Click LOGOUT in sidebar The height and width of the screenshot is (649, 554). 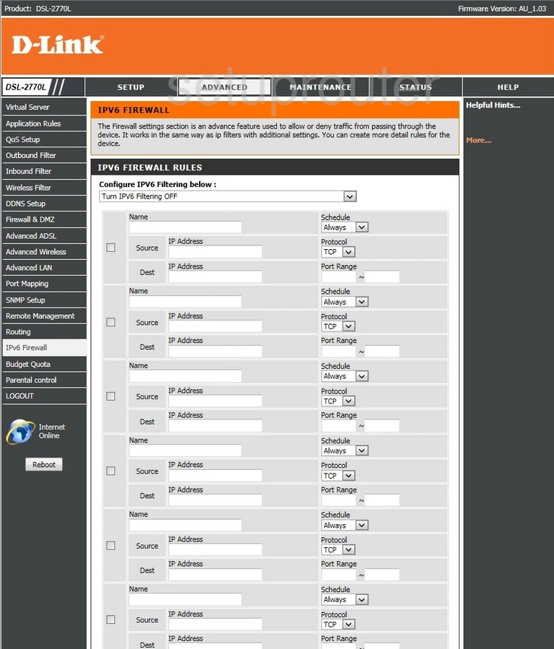coord(44,396)
